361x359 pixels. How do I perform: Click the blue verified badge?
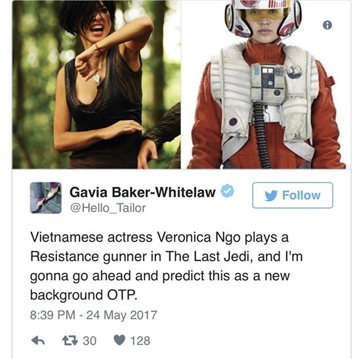click(228, 191)
